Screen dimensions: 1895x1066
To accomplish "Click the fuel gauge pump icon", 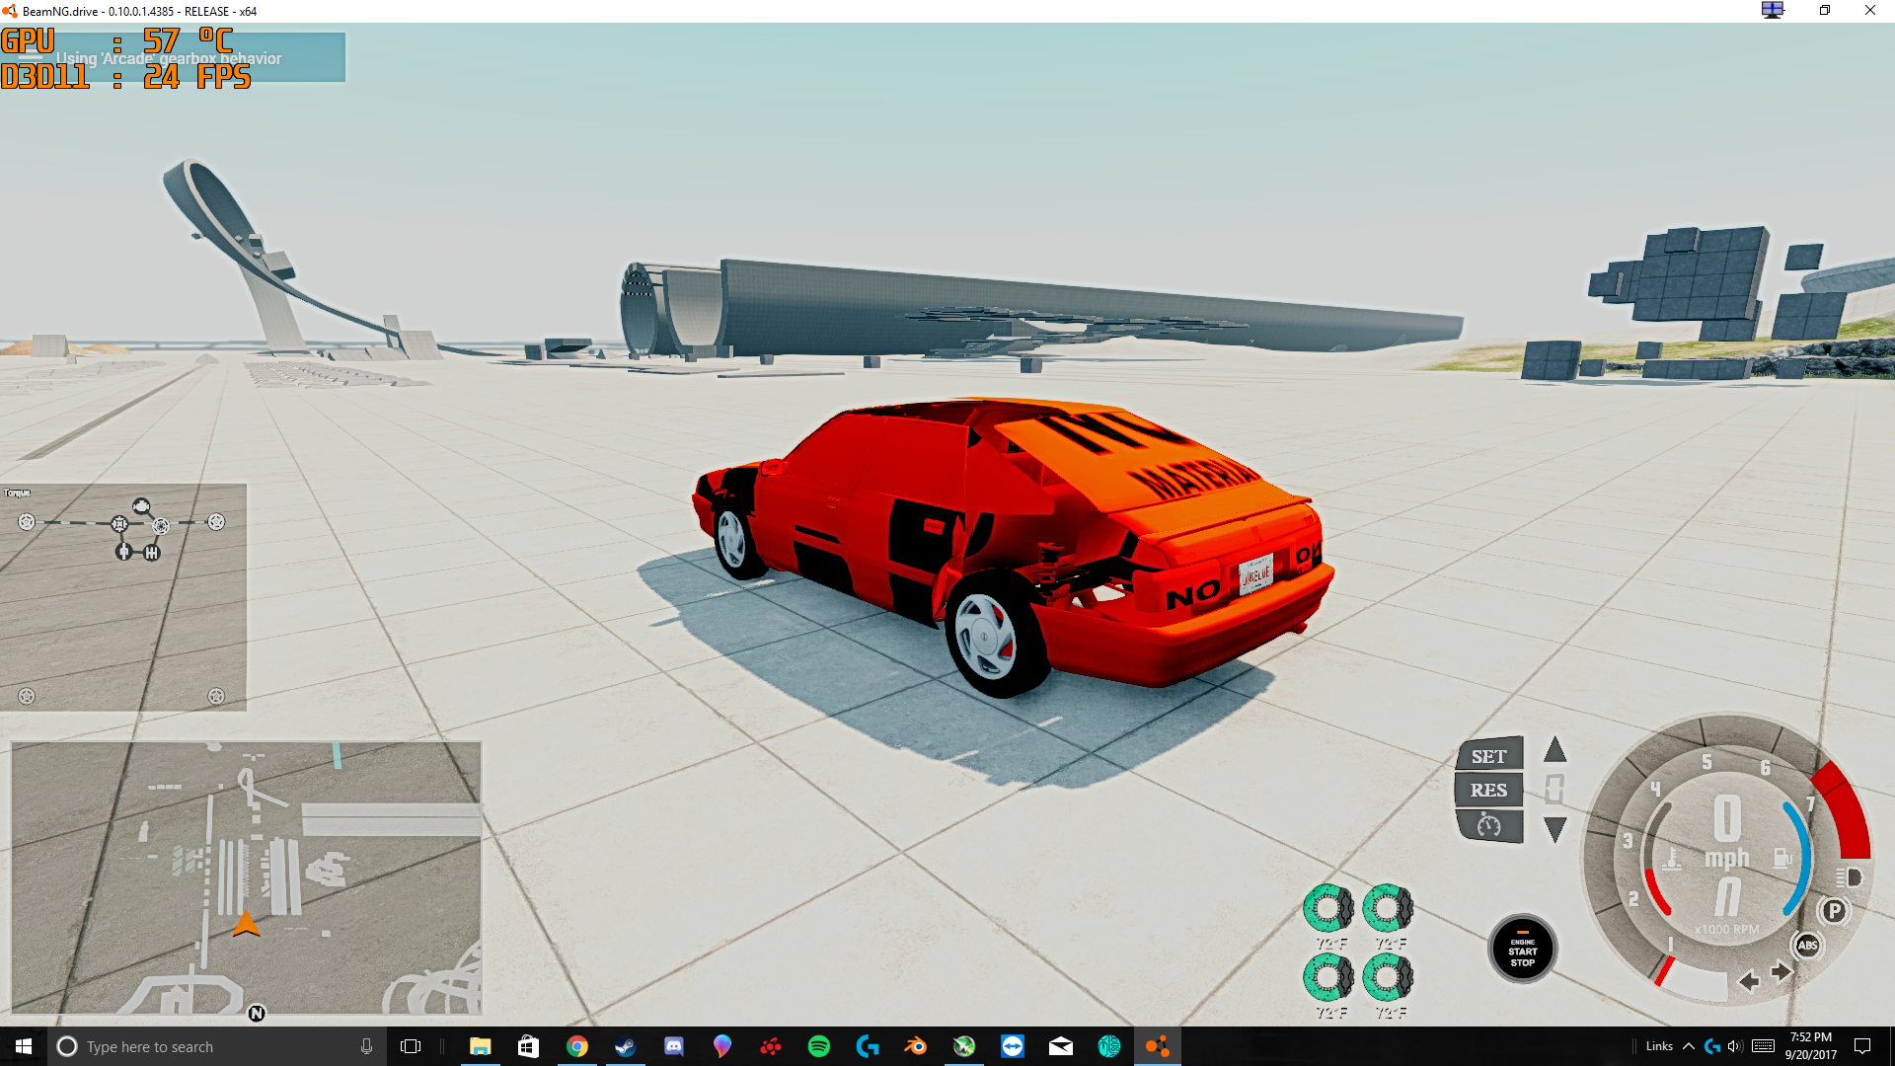I will coord(1781,859).
